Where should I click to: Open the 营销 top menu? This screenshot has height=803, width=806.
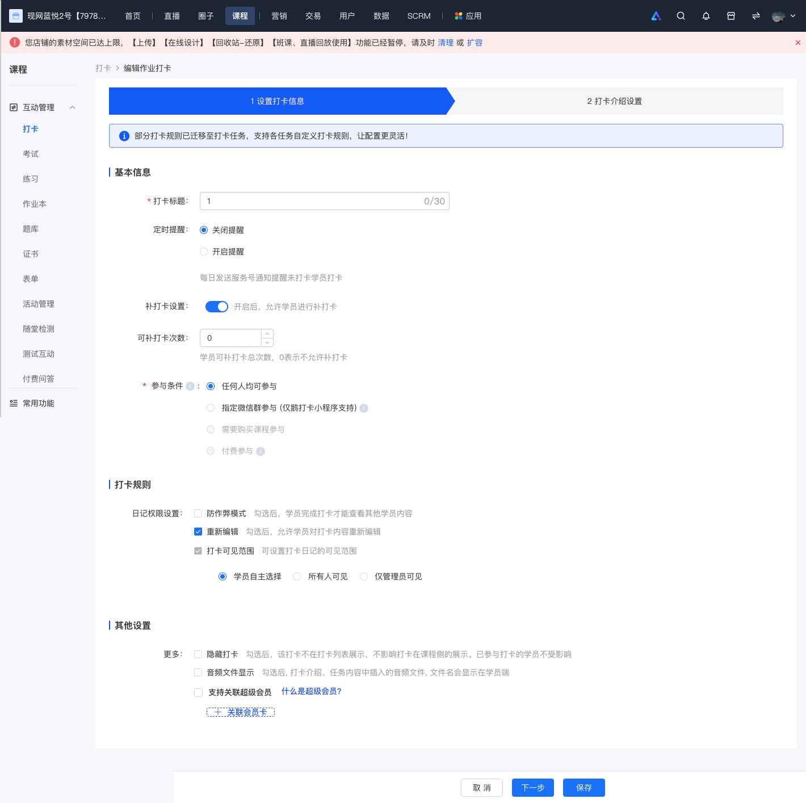pyautogui.click(x=279, y=16)
